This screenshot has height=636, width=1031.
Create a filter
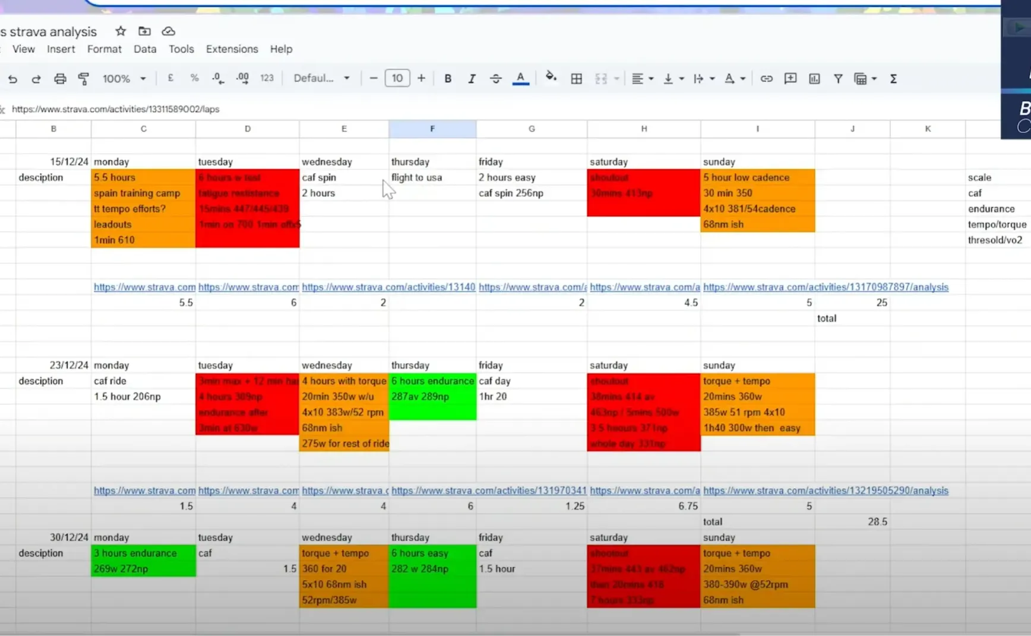point(838,78)
